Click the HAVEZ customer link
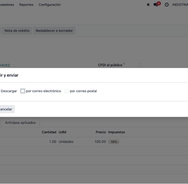The image size is (188, 184). coord(5,65)
